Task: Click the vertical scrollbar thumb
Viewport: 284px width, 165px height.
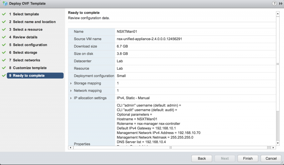Action: (278, 64)
